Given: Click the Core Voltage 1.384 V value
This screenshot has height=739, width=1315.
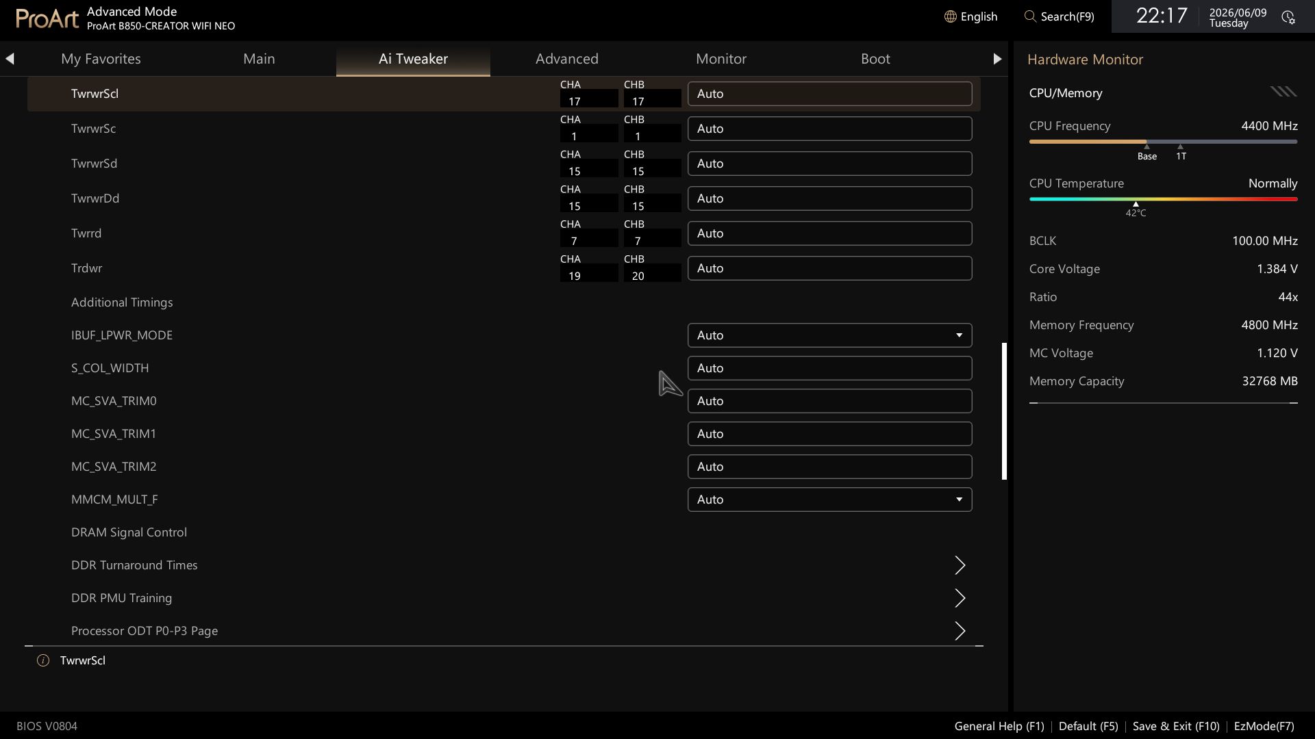Looking at the screenshot, I should point(1277,269).
